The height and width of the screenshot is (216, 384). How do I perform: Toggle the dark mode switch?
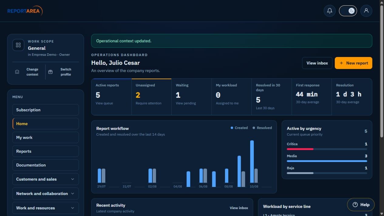pyautogui.click(x=348, y=11)
